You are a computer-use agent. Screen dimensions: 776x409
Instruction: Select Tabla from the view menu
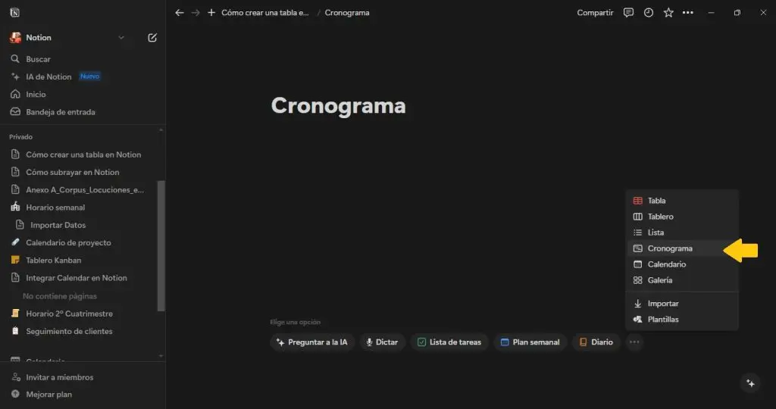pyautogui.click(x=682, y=201)
